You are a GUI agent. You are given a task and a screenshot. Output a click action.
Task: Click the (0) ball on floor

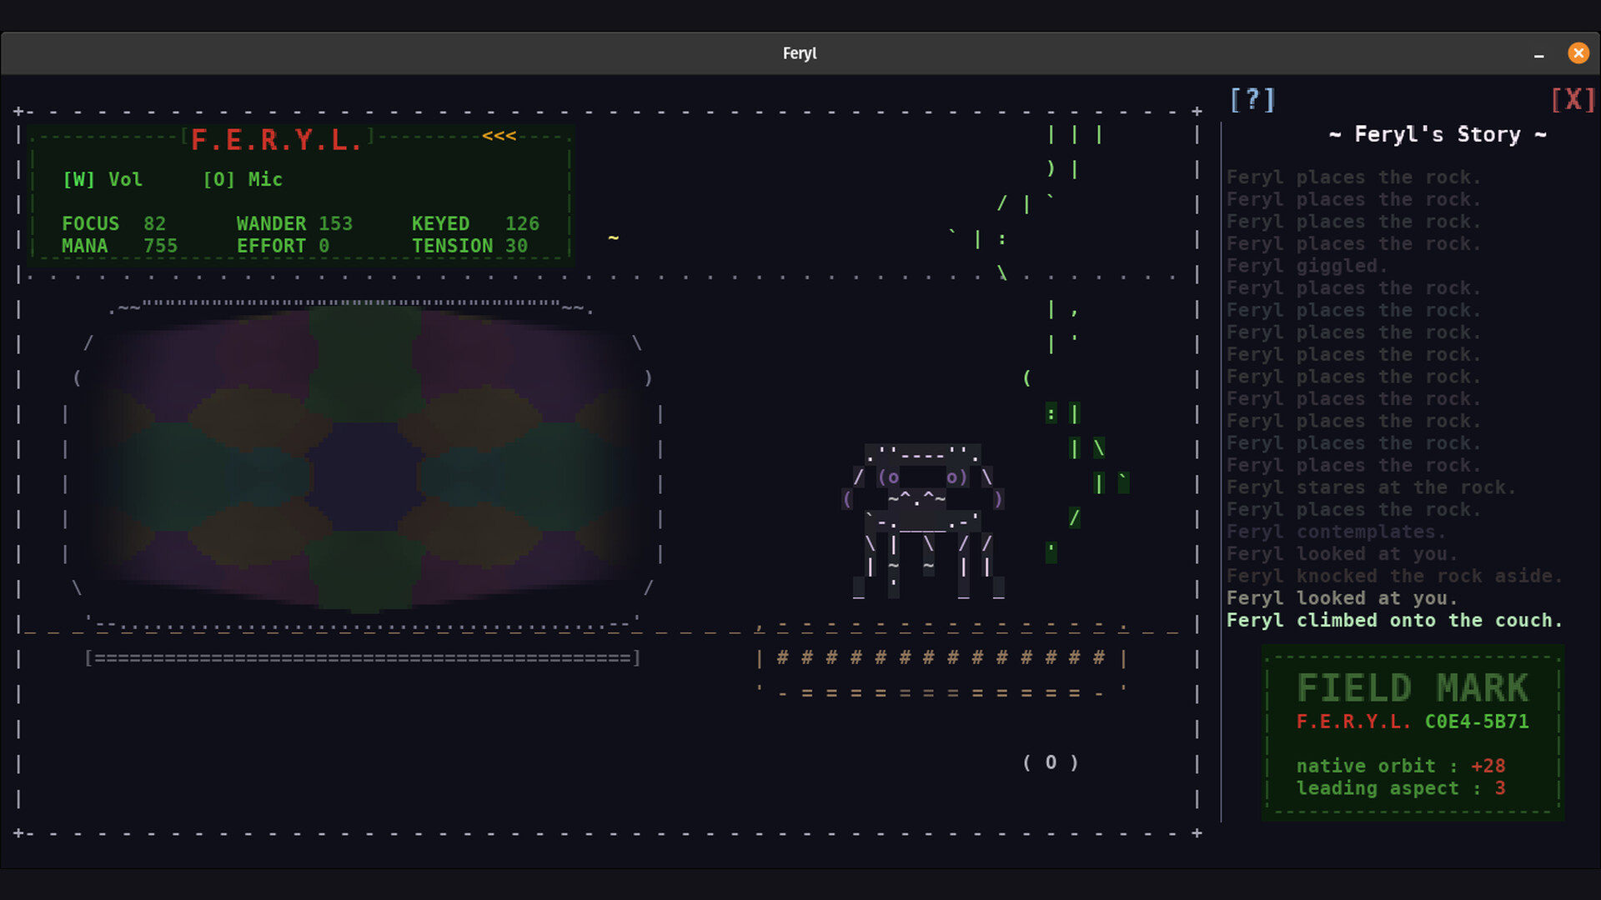pyautogui.click(x=1051, y=762)
